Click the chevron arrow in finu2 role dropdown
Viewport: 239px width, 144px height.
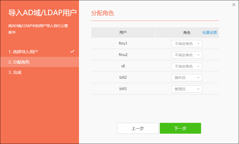click(x=198, y=55)
